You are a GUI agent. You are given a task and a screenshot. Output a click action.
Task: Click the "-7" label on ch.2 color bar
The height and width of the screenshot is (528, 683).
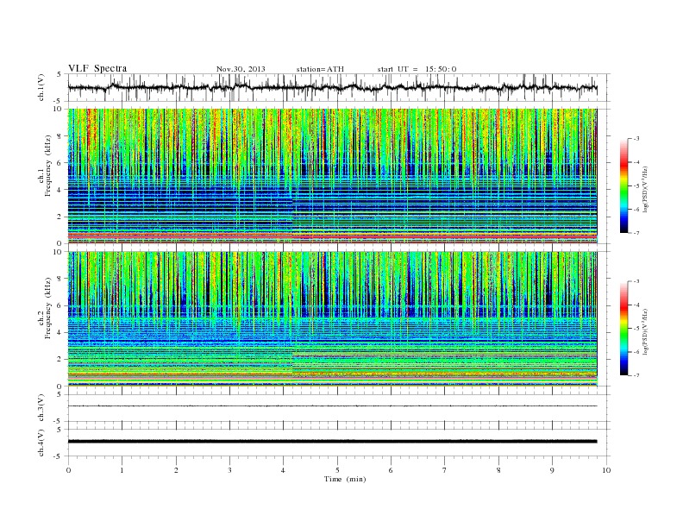coord(636,375)
